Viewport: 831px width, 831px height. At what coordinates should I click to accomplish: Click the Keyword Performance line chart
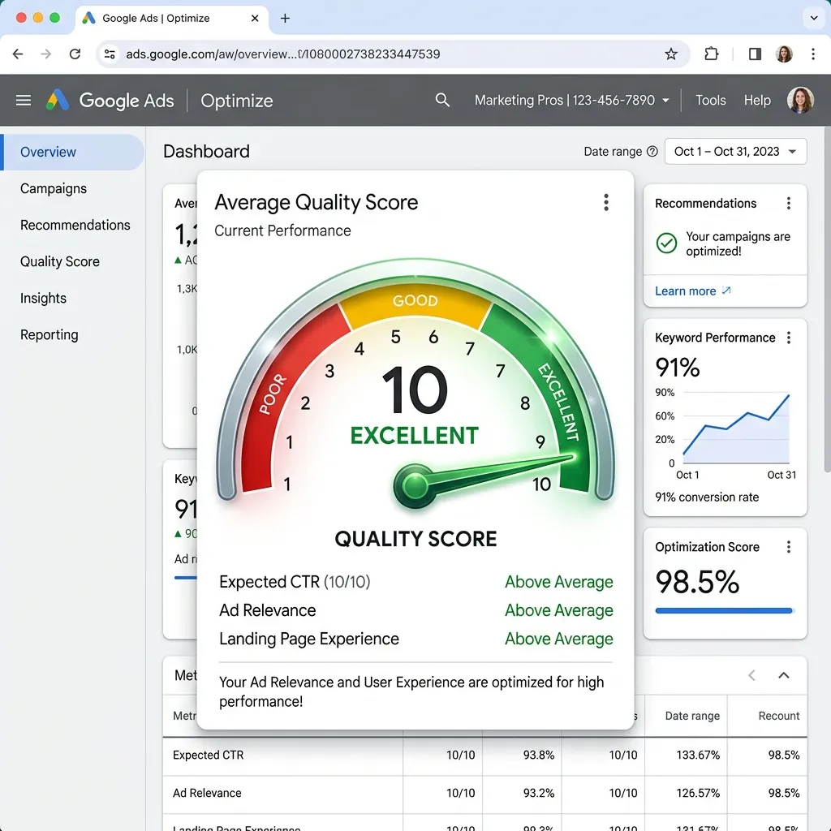pyautogui.click(x=736, y=428)
